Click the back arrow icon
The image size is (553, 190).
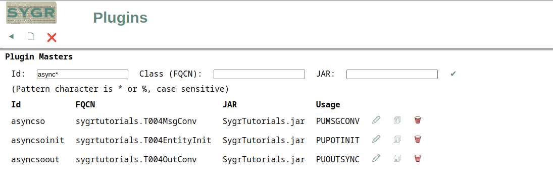click(x=11, y=37)
